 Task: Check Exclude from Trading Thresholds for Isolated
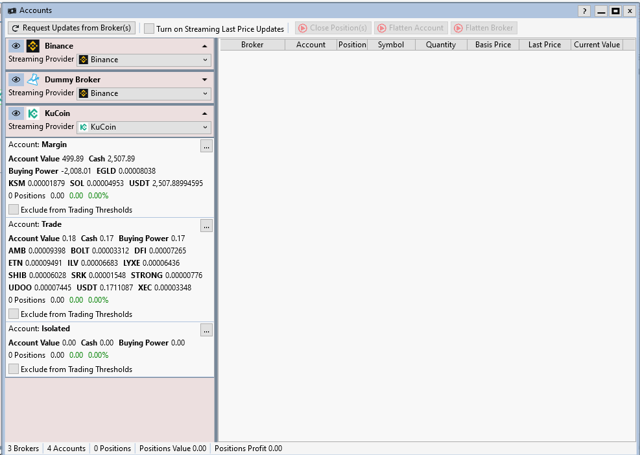point(14,369)
